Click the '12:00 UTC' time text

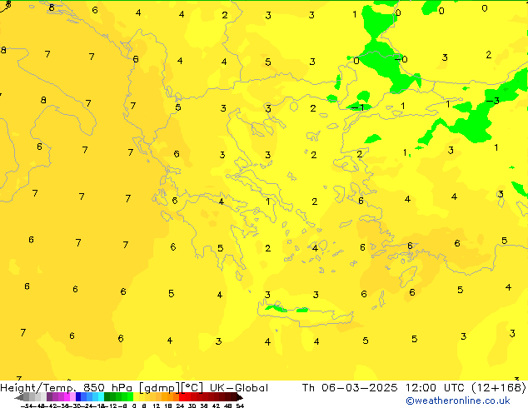(436, 387)
